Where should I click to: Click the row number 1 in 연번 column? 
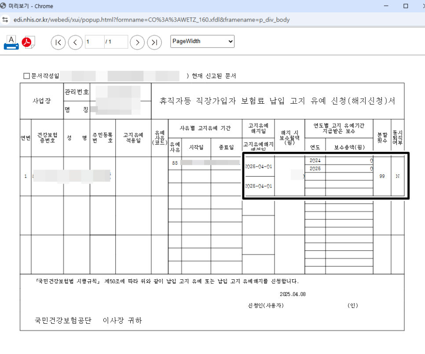point(26,176)
